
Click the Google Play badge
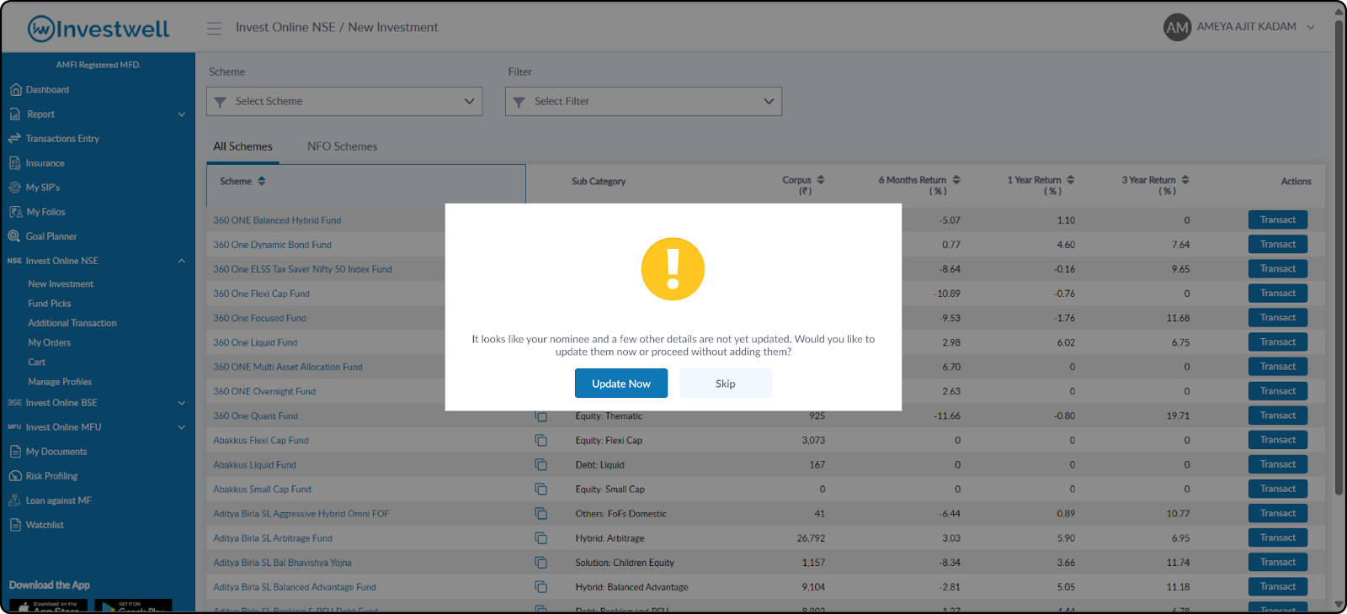click(133, 606)
